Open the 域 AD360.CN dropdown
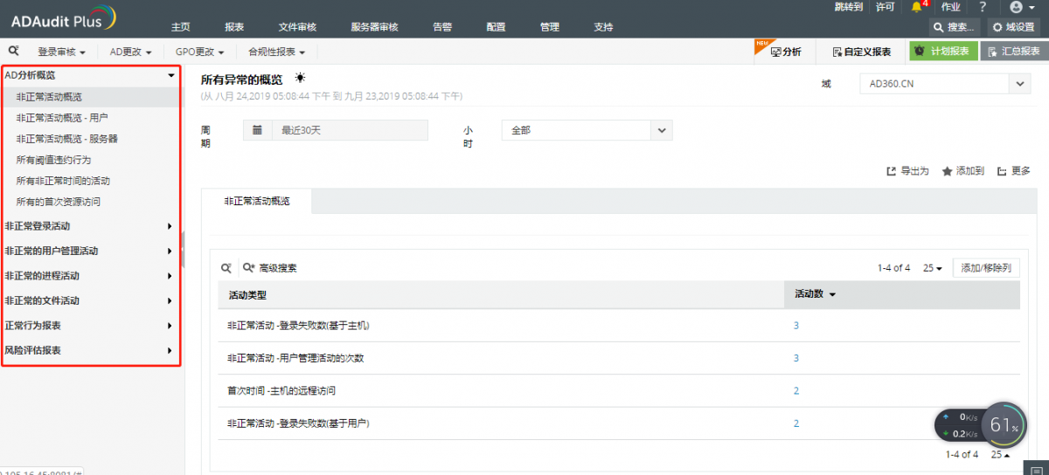The height and width of the screenshot is (475, 1049). pos(944,84)
